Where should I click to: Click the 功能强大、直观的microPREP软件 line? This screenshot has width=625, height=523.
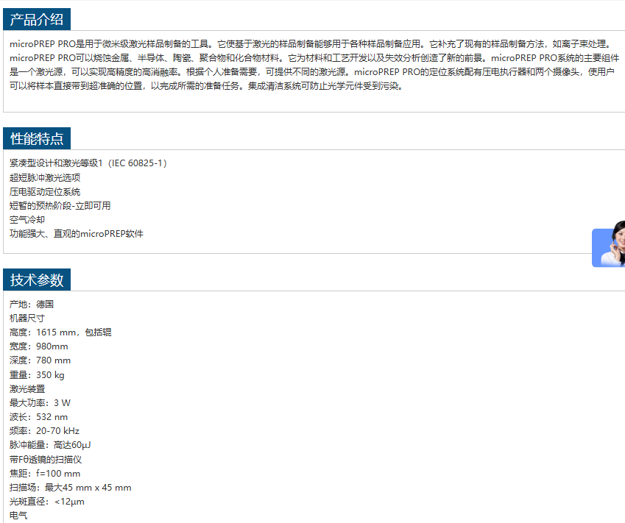(x=76, y=234)
